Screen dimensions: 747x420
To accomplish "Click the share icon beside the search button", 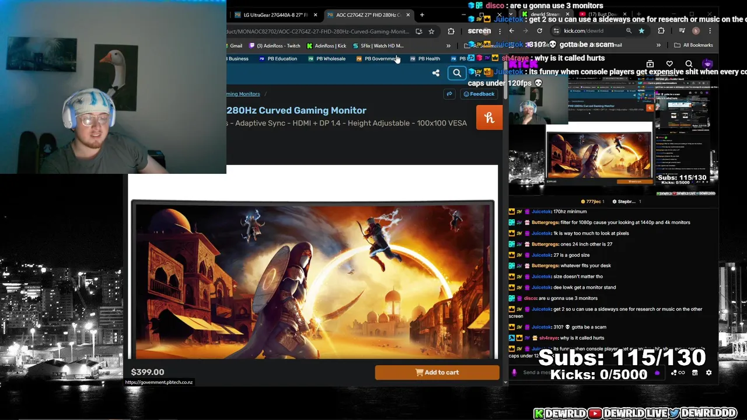I will point(436,73).
